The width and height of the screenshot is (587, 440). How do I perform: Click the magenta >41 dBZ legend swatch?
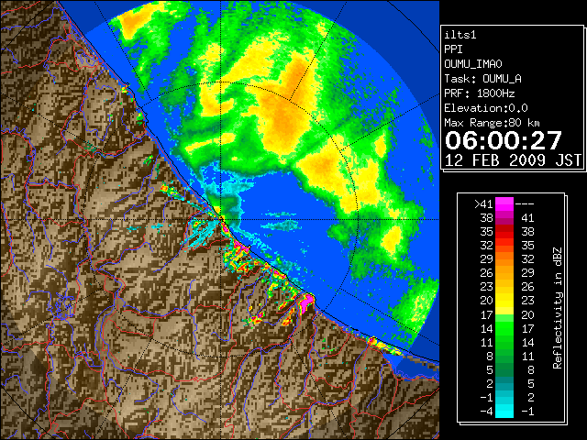[504, 203]
